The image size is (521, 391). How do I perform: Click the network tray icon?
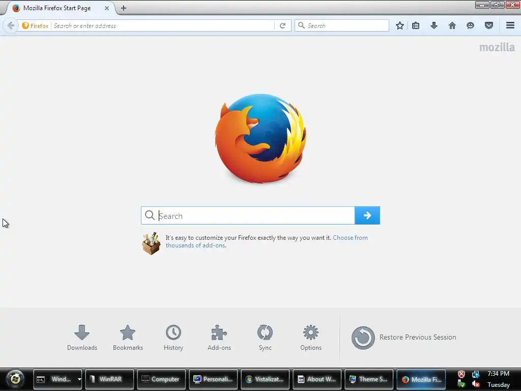click(x=476, y=374)
